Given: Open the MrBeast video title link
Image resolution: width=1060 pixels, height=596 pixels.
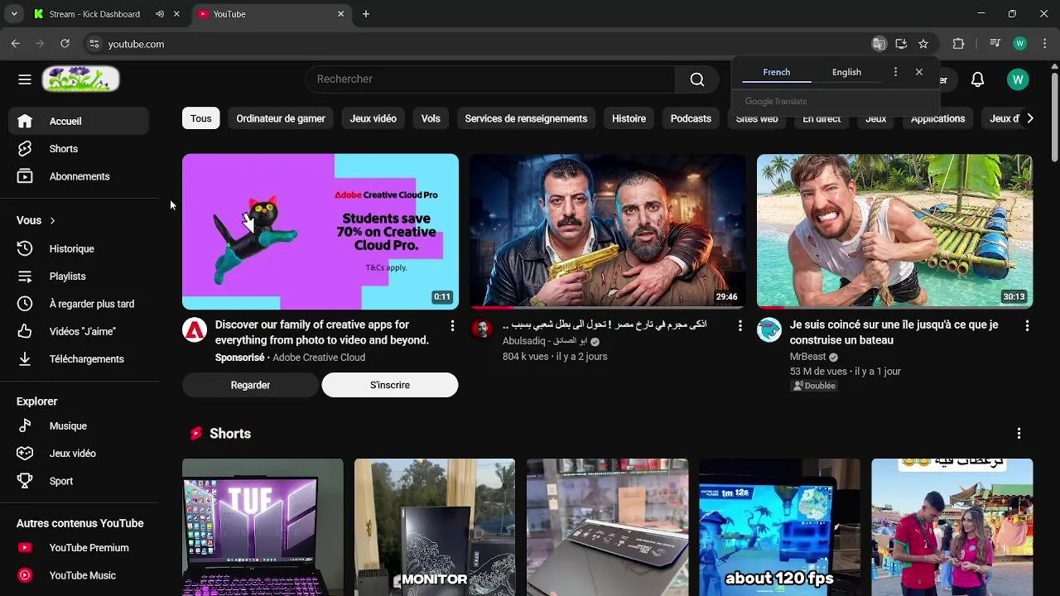Looking at the screenshot, I should click(894, 333).
